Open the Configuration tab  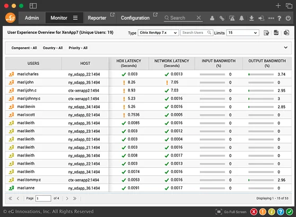tap(135, 18)
